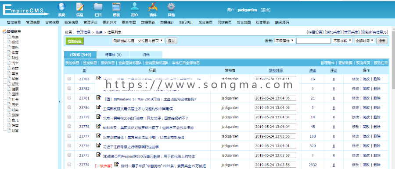The height and width of the screenshot is (169, 395).
Task: Select 健康 in the category tree
Action: coord(15,89)
